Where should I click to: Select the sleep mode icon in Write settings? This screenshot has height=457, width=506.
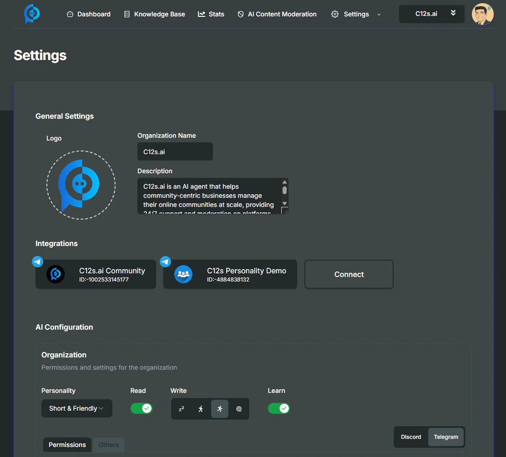click(182, 409)
